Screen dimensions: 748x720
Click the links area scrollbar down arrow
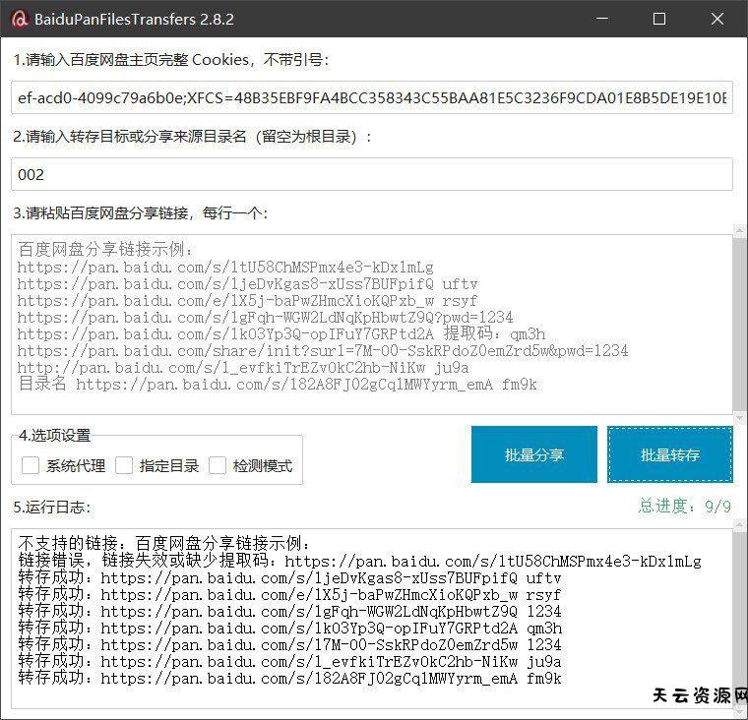[740, 418]
